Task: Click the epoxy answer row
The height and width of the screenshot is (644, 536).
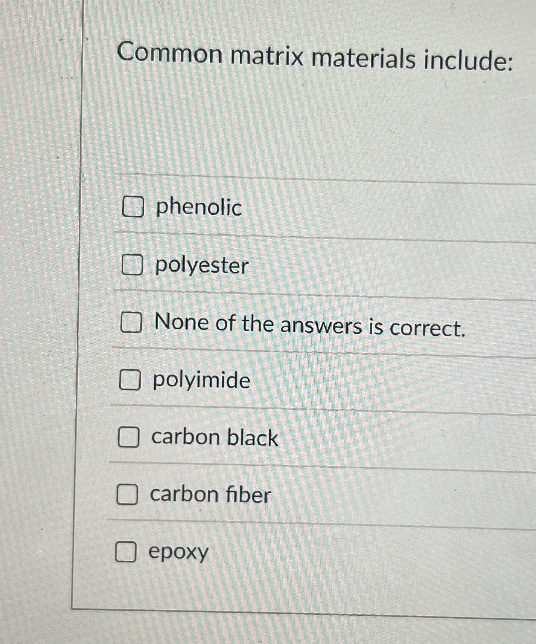Action: (178, 553)
